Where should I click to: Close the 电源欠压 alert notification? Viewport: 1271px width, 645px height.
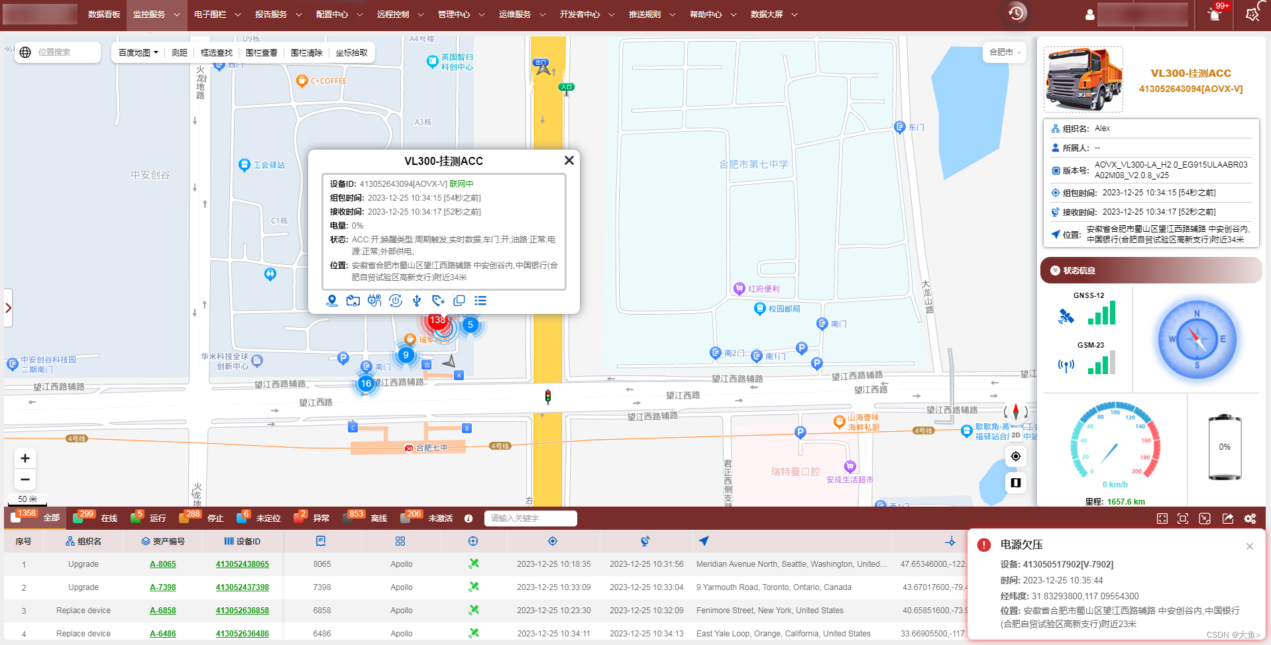pos(1250,546)
